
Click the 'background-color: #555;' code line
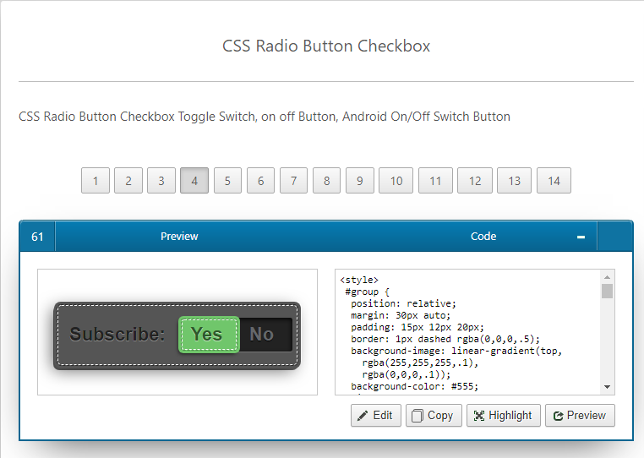tap(414, 386)
